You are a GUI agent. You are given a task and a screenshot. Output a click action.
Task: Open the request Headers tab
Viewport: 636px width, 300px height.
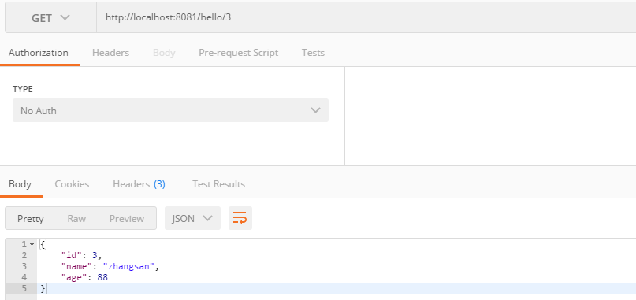(x=111, y=53)
